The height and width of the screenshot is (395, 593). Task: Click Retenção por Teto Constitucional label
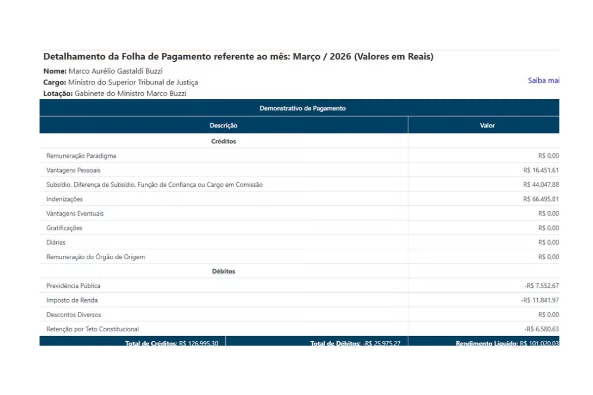coord(92,329)
